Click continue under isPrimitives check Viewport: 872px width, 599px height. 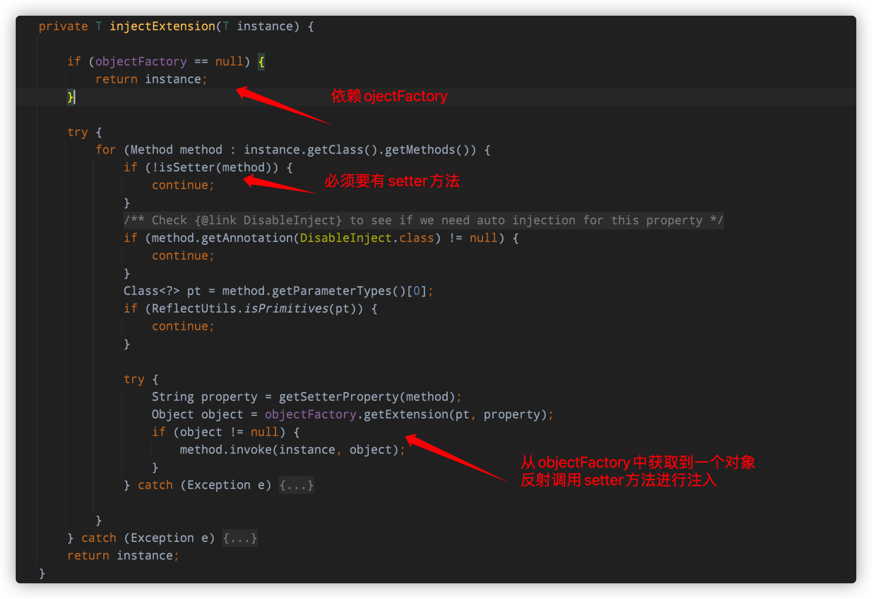click(183, 327)
